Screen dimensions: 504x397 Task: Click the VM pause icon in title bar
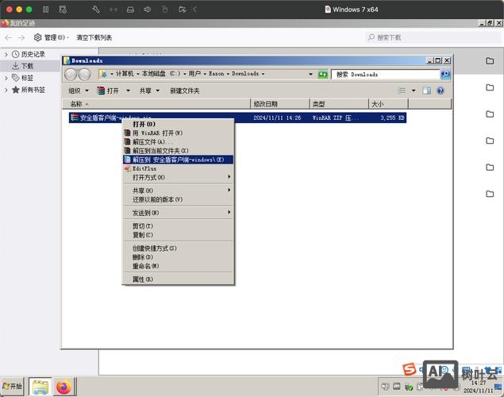(46, 10)
